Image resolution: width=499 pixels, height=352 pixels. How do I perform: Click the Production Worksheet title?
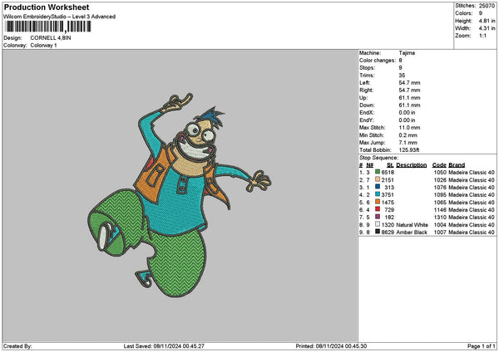coord(47,7)
